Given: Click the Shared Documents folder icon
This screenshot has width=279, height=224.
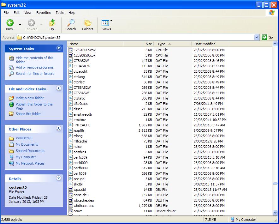Looking at the screenshot, I should (x=11, y=151).
